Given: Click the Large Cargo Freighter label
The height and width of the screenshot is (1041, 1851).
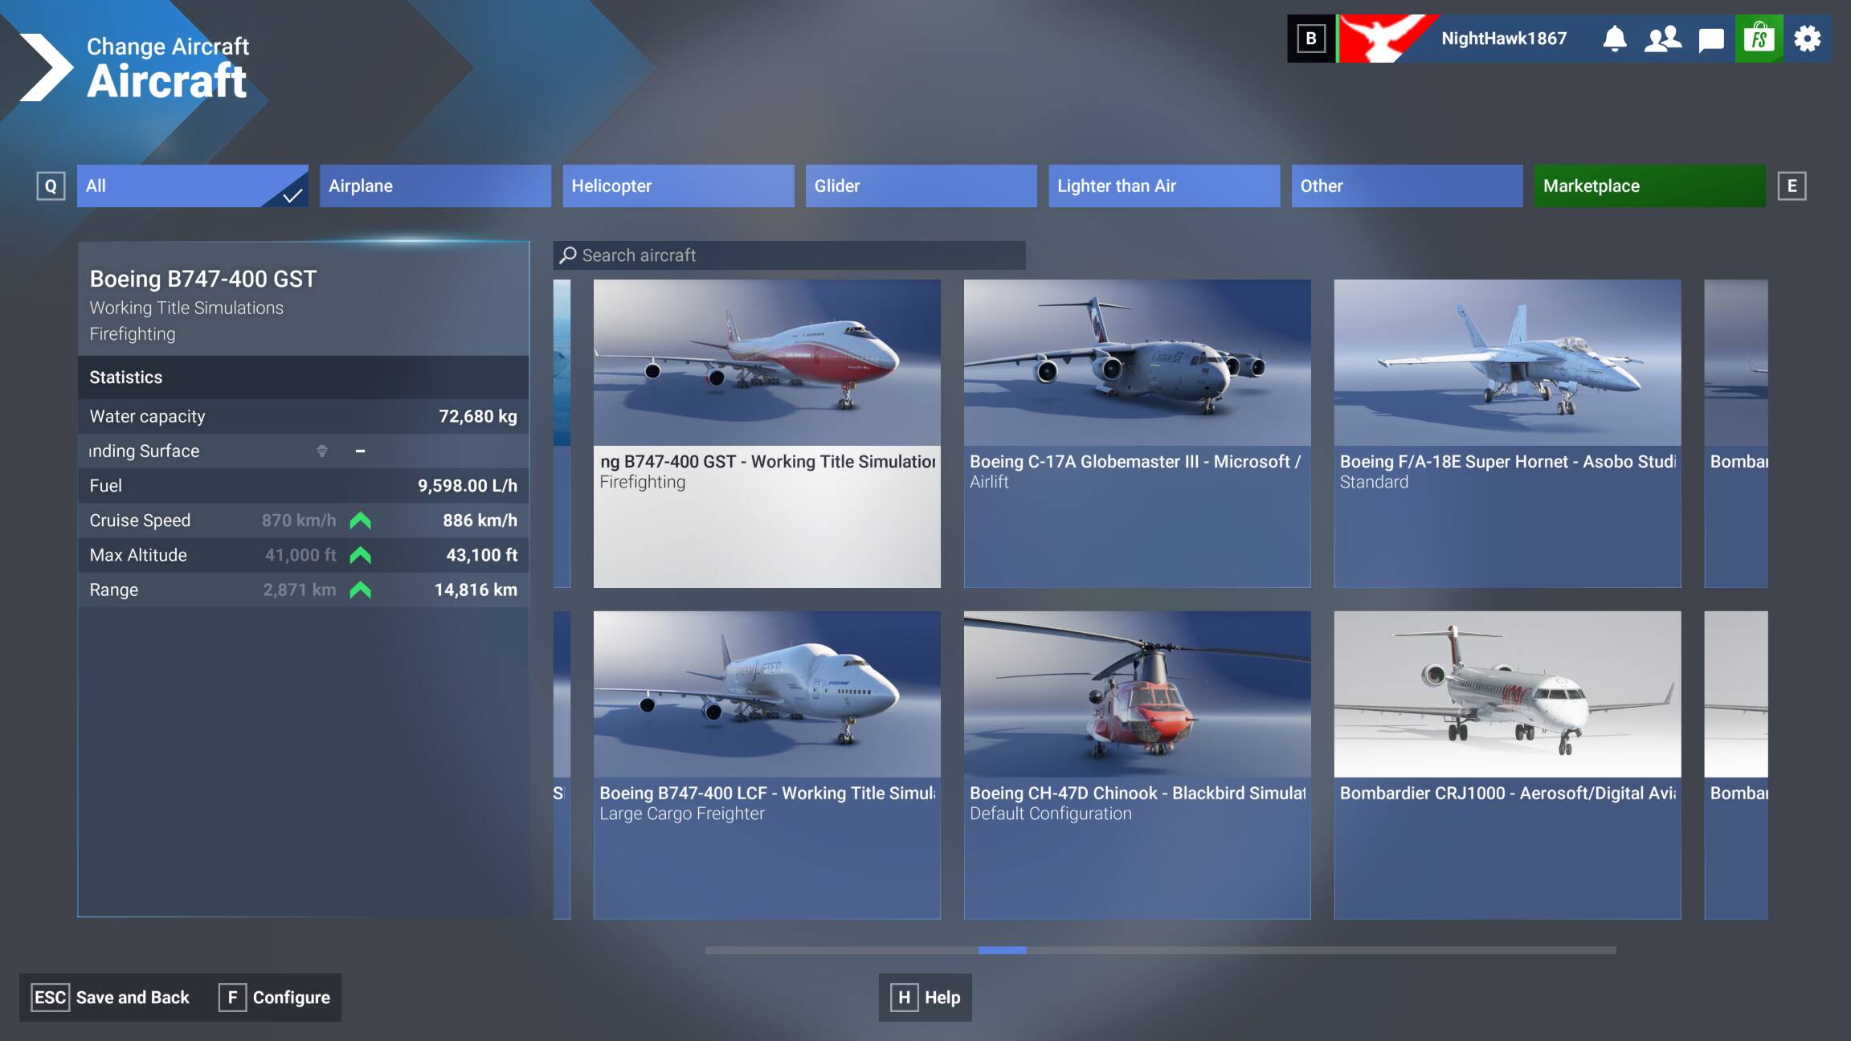Looking at the screenshot, I should [x=682, y=814].
